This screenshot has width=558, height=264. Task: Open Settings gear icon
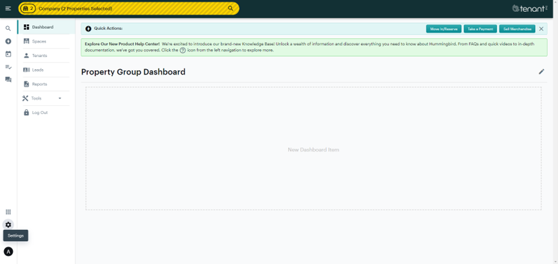8,224
